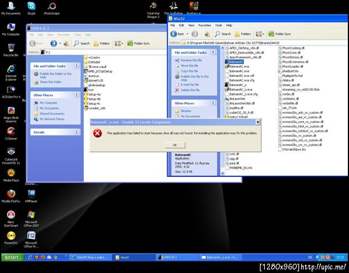The image size is (349, 273).
Task: Click Share this folder link
Action: (x=51, y=82)
